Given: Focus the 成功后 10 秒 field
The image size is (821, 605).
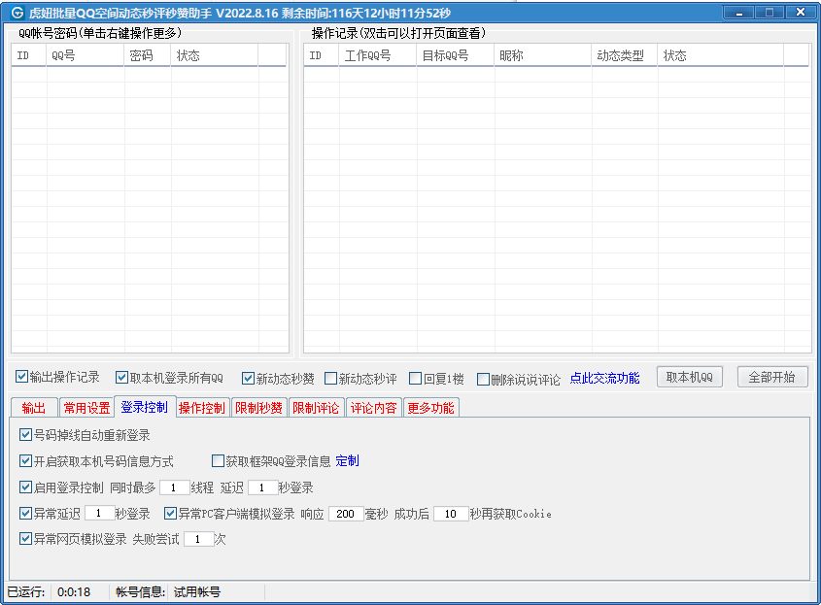Looking at the screenshot, I should 452,514.
